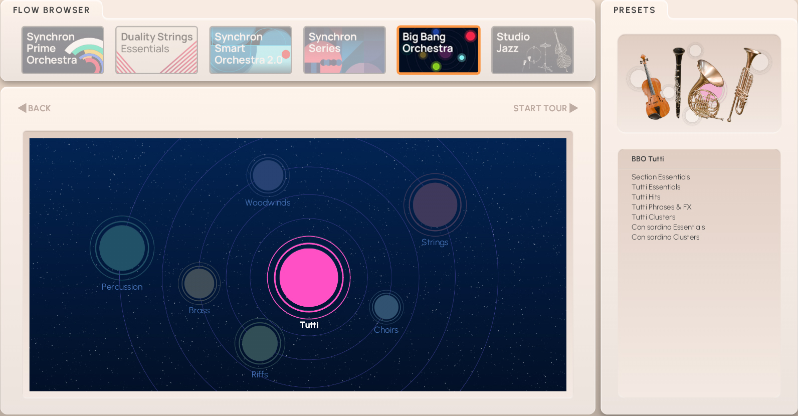Select the Riffs planet
798x416 pixels.
tap(260, 343)
